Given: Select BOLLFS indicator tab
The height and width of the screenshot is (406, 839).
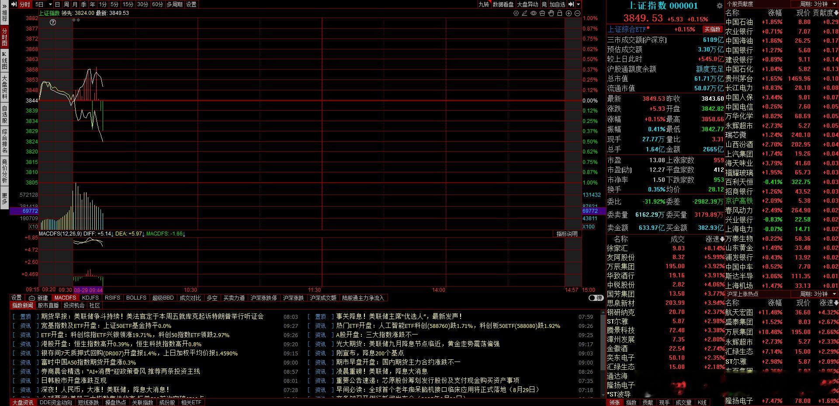Looking at the screenshot, I should tap(136, 298).
